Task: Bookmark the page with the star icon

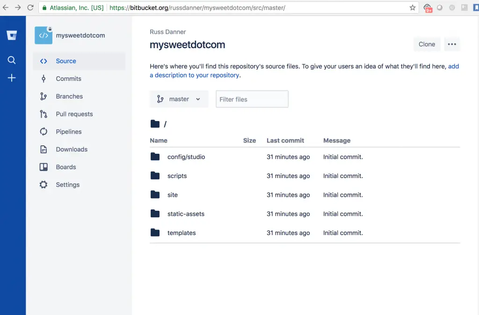Action: [412, 8]
